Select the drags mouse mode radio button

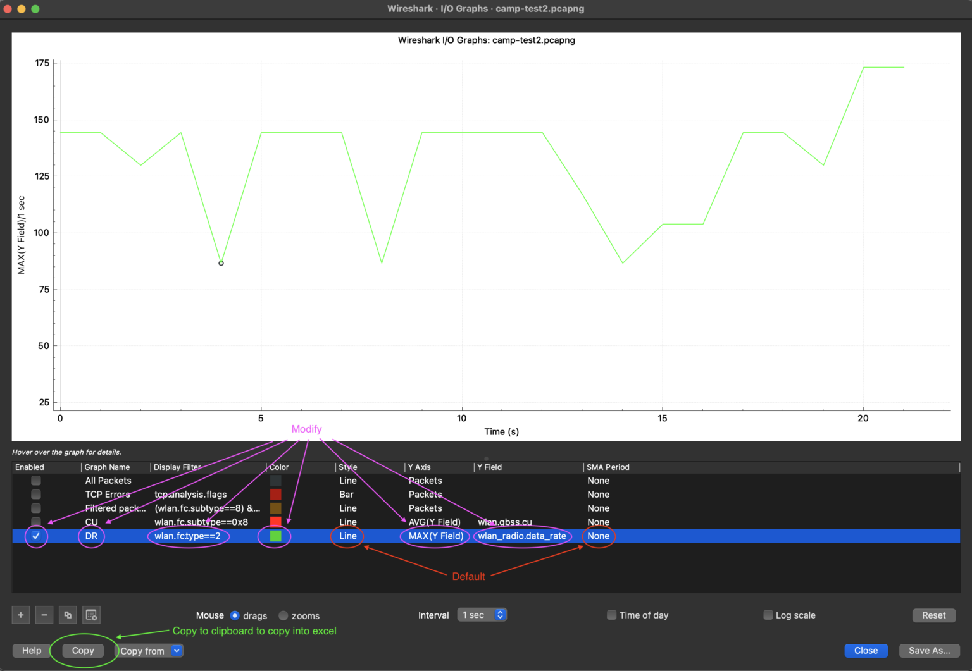[x=235, y=615]
